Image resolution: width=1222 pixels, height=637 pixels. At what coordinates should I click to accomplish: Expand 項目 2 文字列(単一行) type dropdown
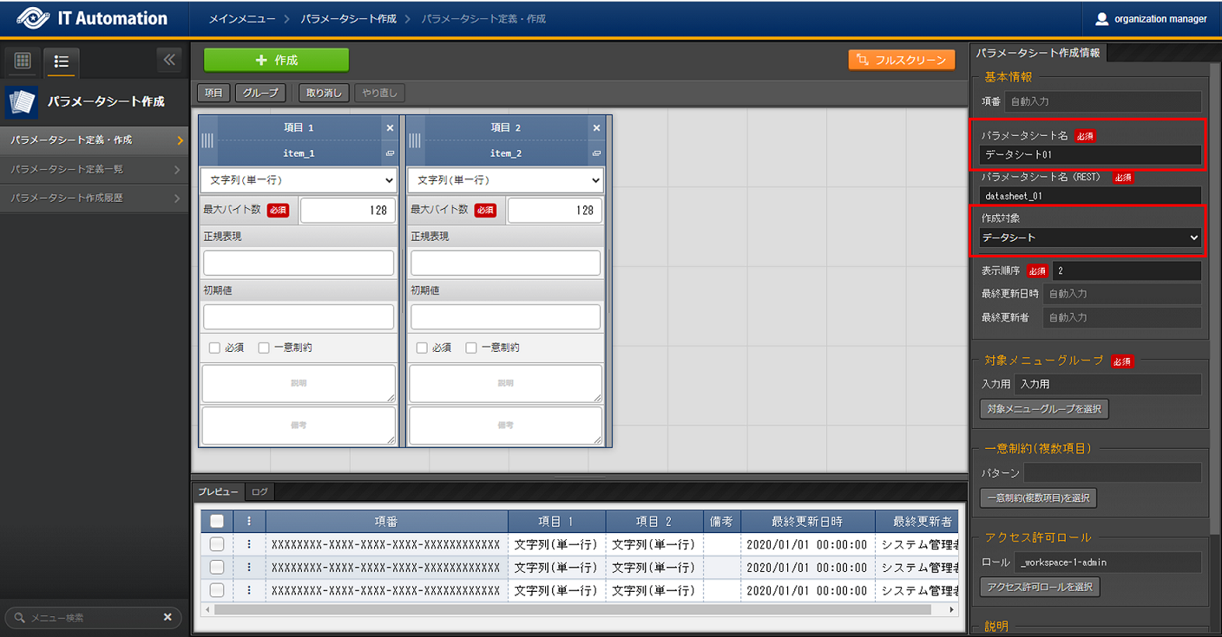(505, 180)
